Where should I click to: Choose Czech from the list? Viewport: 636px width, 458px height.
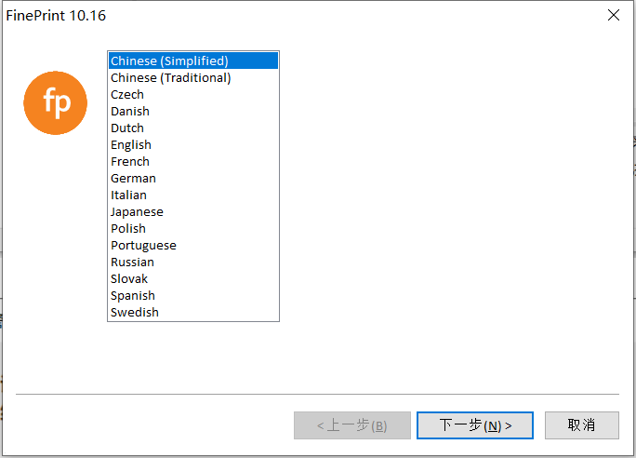[x=193, y=94]
